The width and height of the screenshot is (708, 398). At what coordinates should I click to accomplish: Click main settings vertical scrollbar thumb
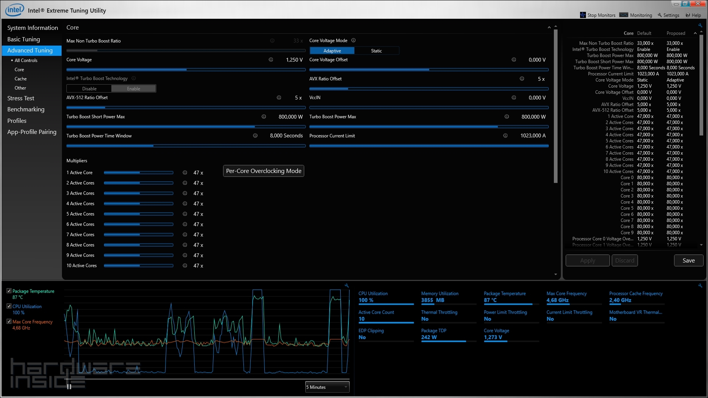[x=556, y=106]
